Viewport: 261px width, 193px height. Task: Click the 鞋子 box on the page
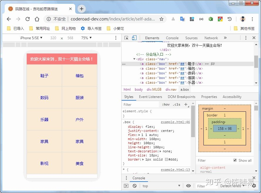pos(44,75)
